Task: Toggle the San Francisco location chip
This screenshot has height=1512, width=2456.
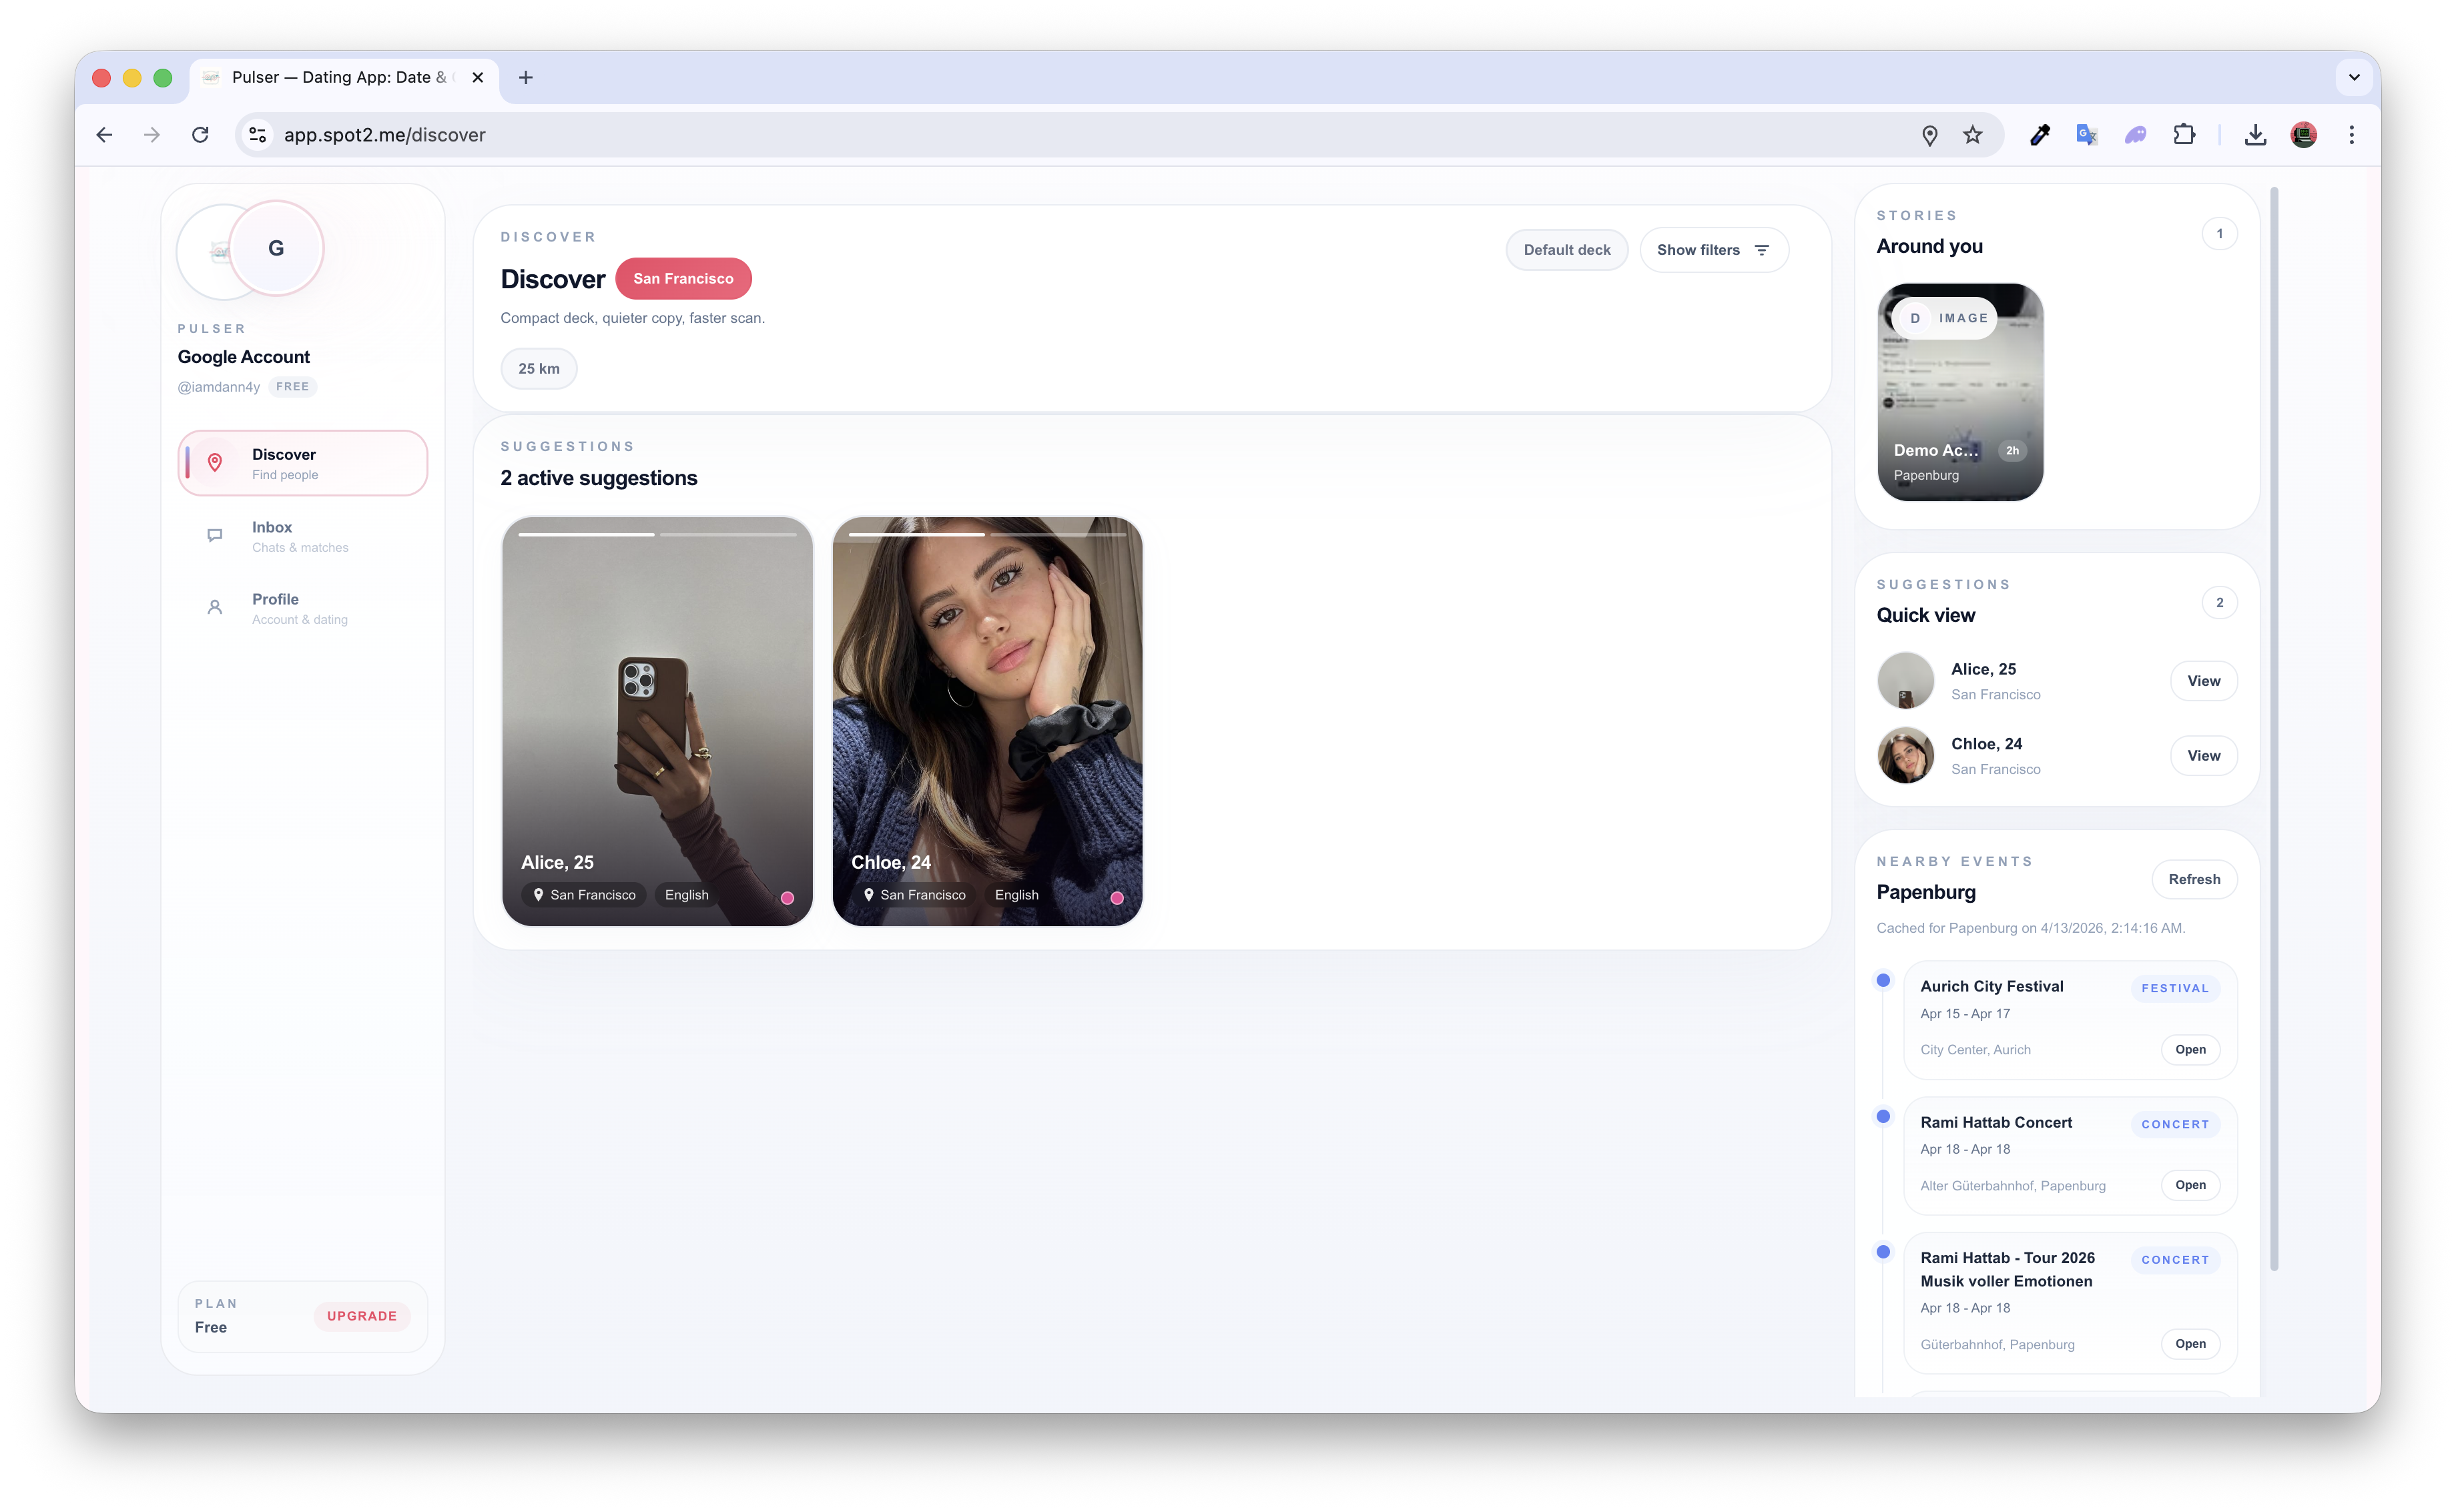Action: click(x=683, y=279)
